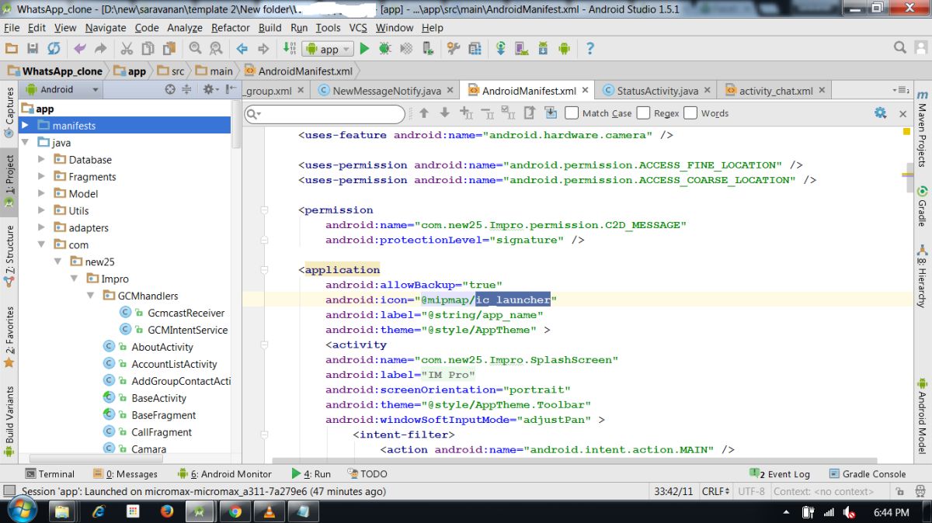
Task: Go to next search occurrence arrow
Action: point(444,113)
